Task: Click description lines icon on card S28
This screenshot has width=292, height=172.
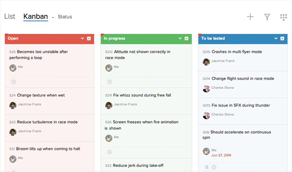Action: 206,167
